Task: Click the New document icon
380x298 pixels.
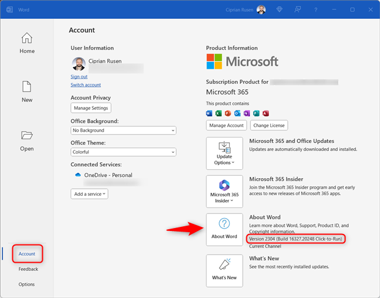Action: pos(26,86)
